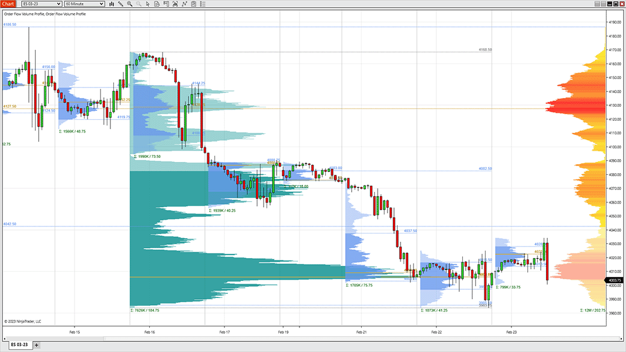Expand the 60 Minute interval dropdown
626x352 pixels.
tap(84, 4)
